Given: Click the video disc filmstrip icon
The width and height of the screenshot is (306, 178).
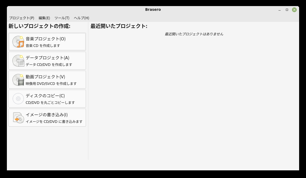Looking at the screenshot, I should (x=18, y=80).
